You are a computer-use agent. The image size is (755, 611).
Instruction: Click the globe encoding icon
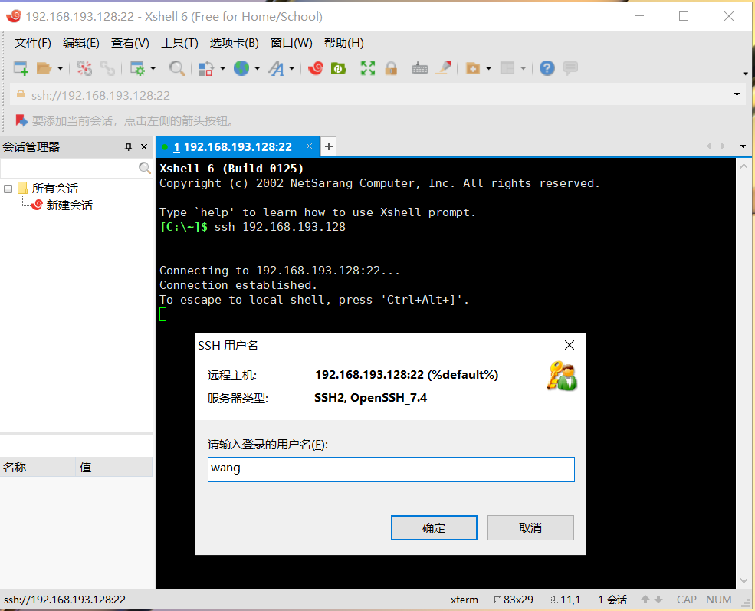tap(241, 68)
